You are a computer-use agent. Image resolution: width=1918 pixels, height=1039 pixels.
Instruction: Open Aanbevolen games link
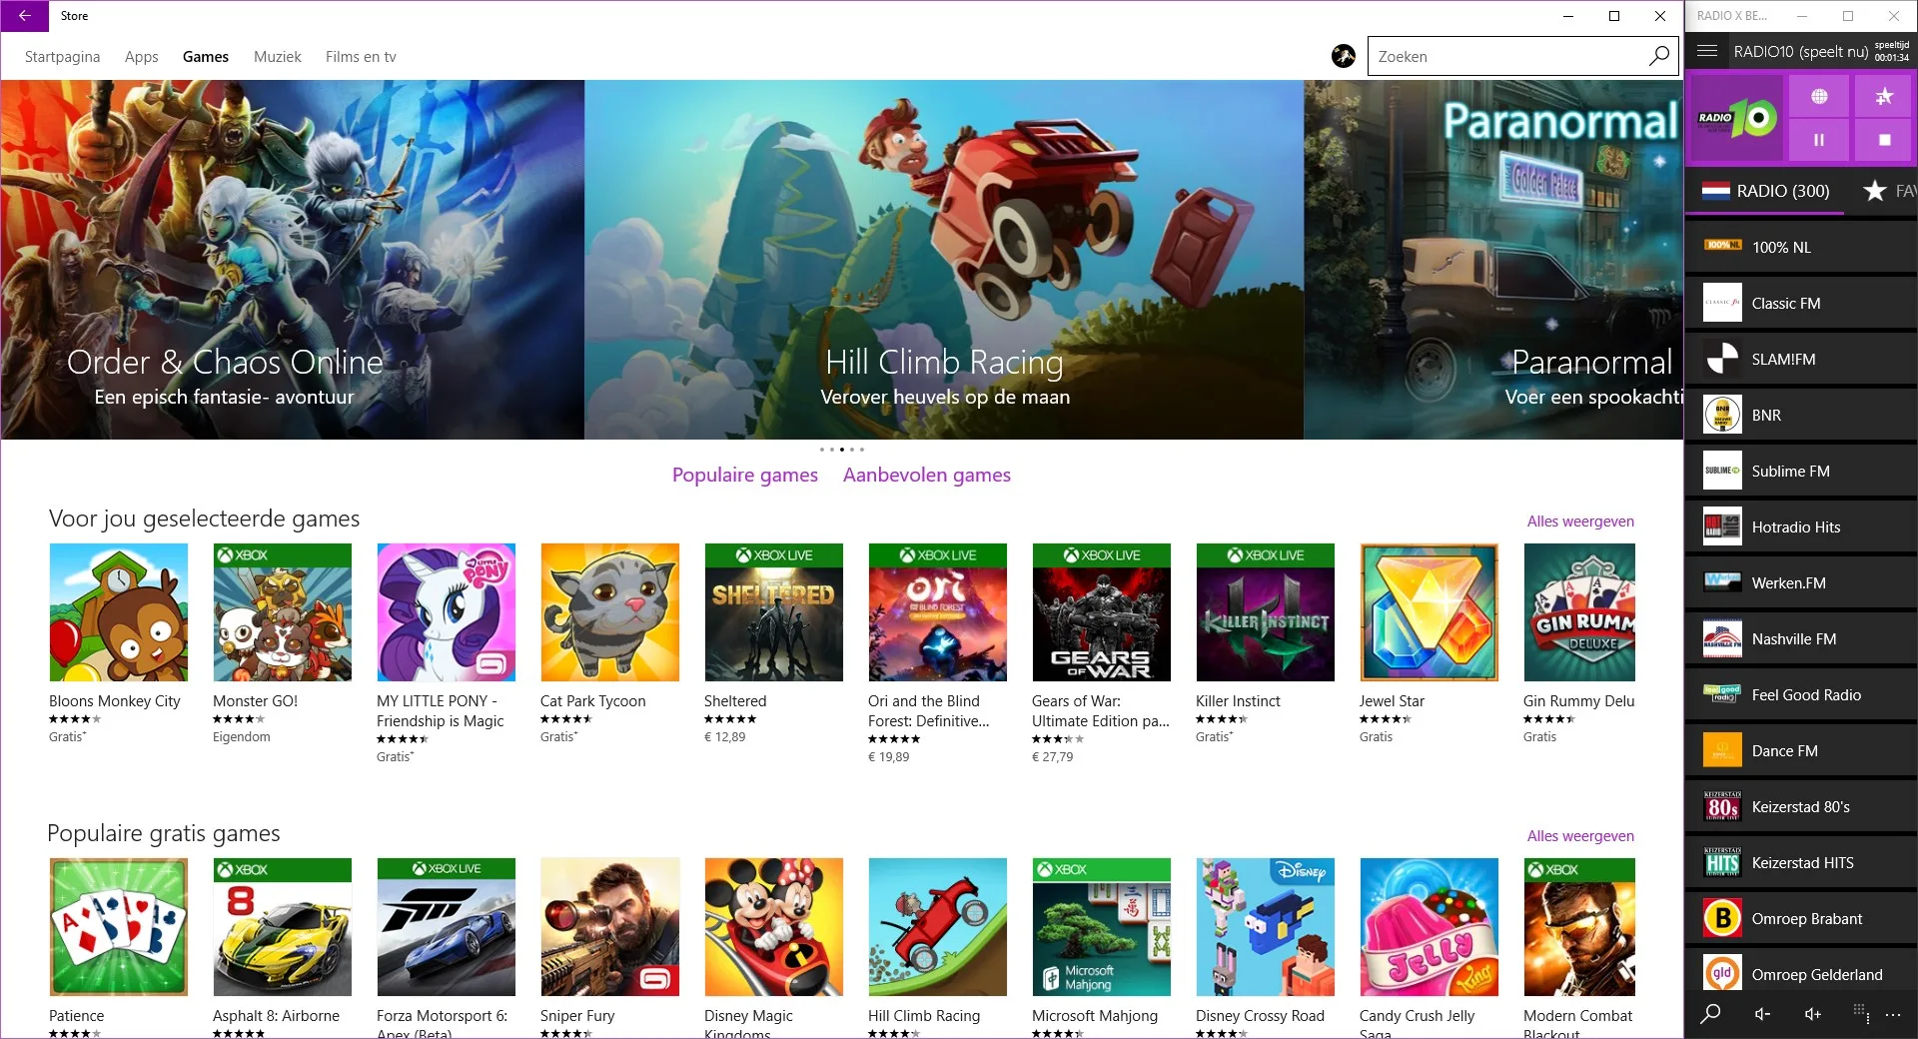tap(926, 475)
